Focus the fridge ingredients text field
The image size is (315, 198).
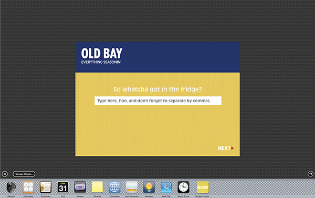tap(158, 101)
